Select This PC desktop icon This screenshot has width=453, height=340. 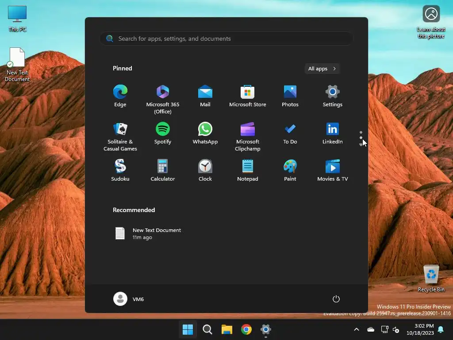(17, 19)
